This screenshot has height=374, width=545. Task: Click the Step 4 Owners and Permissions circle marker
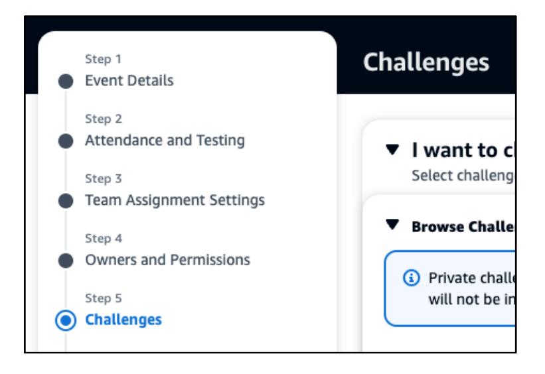tap(65, 260)
